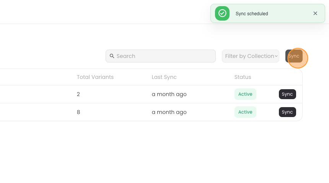Select the first row's "a month ago" cell
This screenshot has height=183, width=329.
point(169,94)
